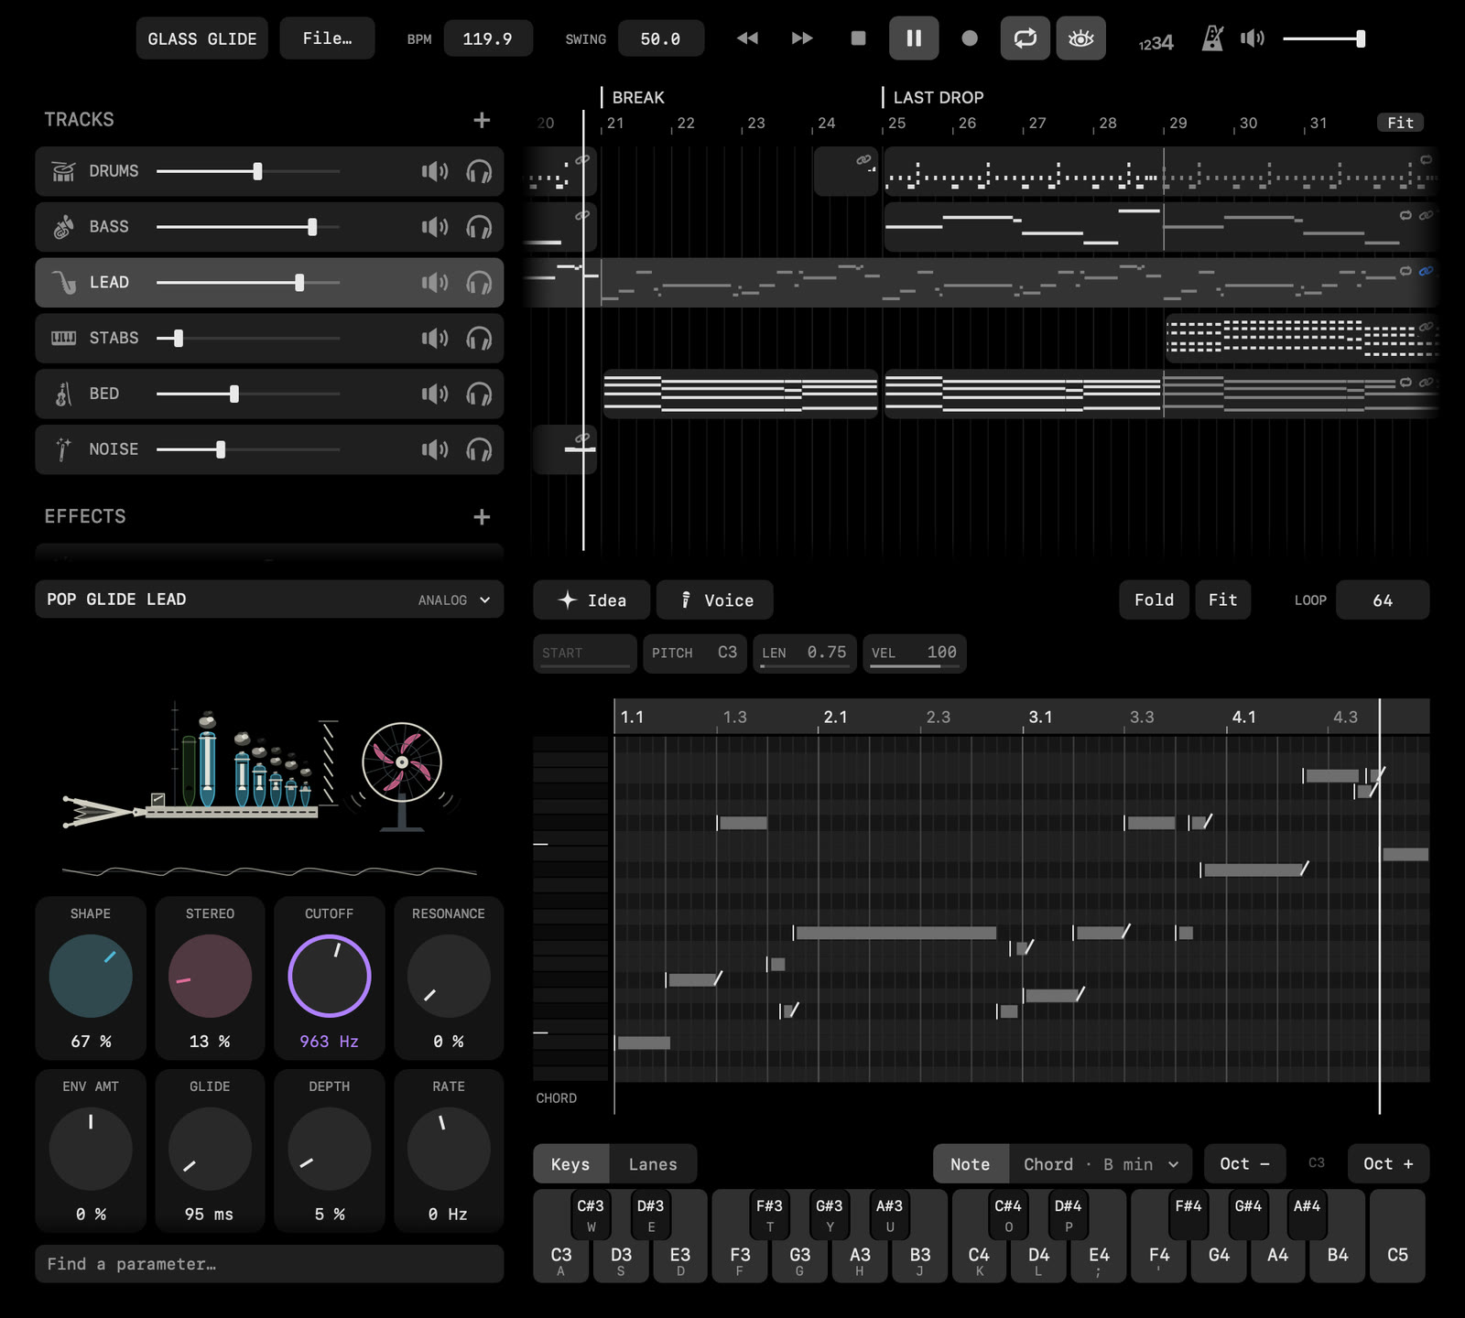1465x1318 pixels.
Task: Click the fast-forward transport icon
Action: (x=802, y=38)
